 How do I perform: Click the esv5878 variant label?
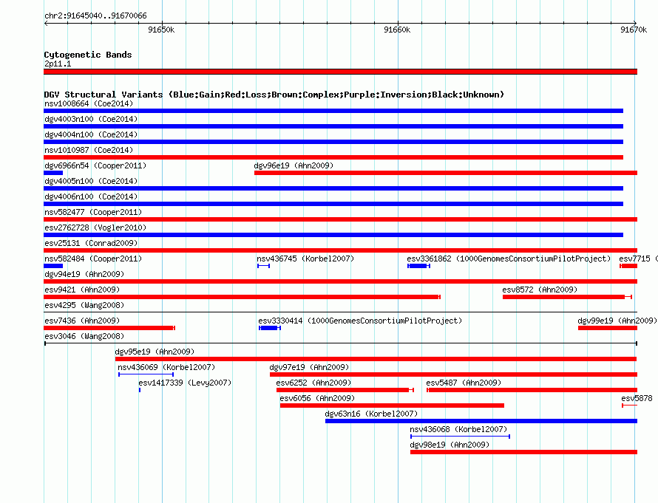tap(637, 398)
